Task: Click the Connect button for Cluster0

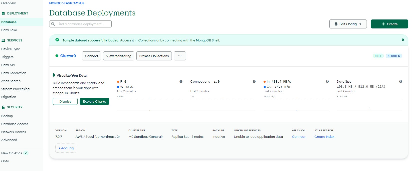Action: [91, 56]
